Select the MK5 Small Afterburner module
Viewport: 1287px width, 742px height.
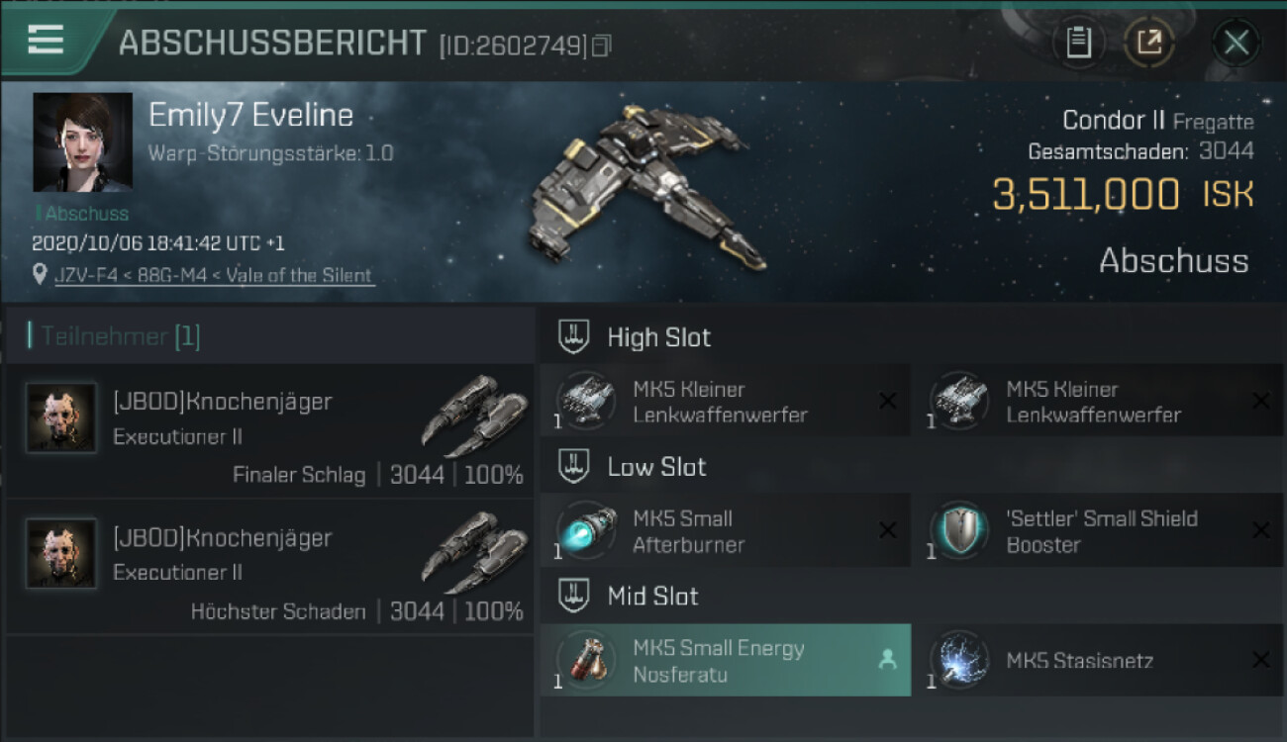click(725, 530)
